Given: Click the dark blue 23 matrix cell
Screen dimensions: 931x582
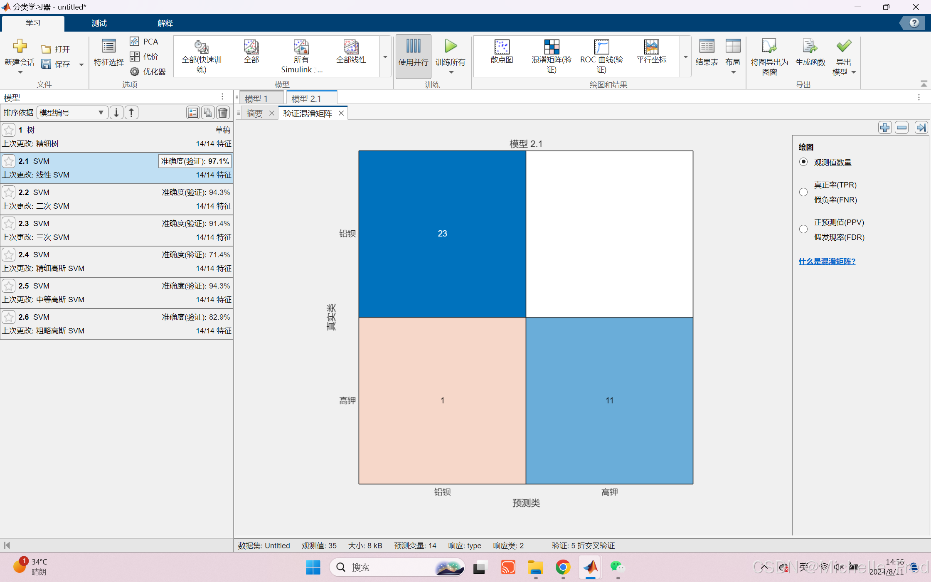Looking at the screenshot, I should click(x=442, y=234).
